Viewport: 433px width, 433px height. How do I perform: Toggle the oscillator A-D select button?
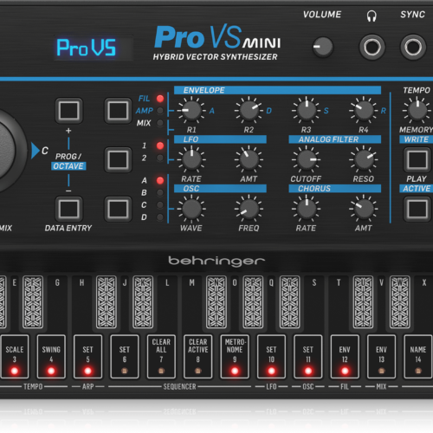(x=118, y=209)
